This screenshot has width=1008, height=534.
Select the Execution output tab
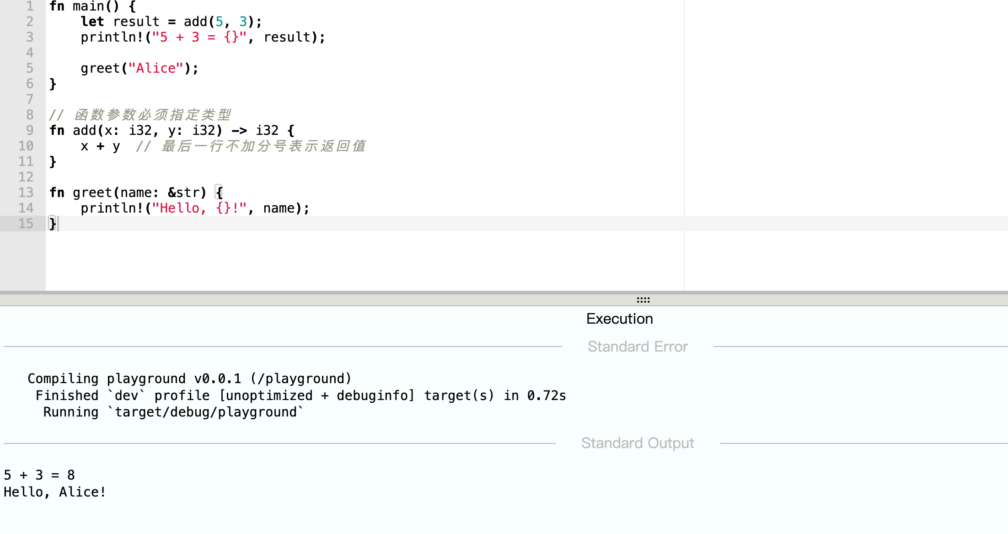tap(619, 319)
